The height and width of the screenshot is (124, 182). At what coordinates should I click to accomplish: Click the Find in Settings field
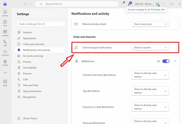pyautogui.click(x=41, y=24)
